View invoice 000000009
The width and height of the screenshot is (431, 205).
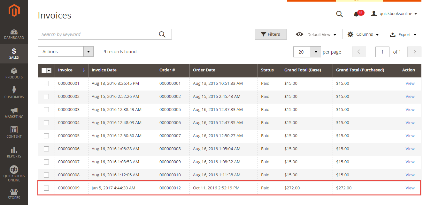coord(410,188)
